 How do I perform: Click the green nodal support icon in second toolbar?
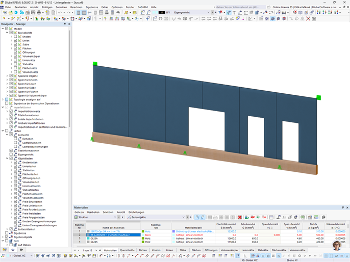[36, 19]
